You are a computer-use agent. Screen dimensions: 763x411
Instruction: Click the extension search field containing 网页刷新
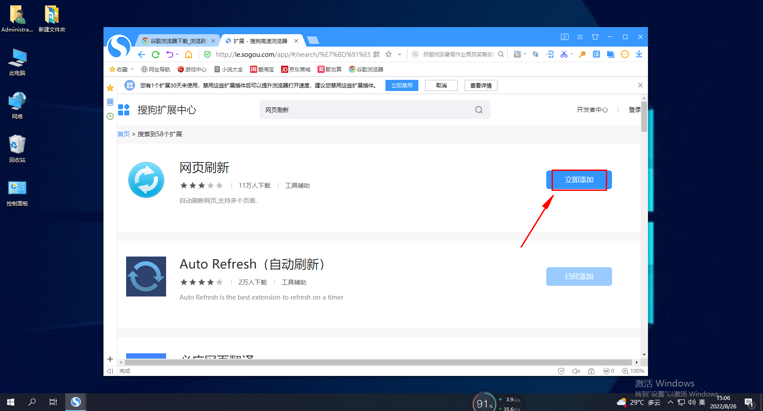pyautogui.click(x=375, y=110)
